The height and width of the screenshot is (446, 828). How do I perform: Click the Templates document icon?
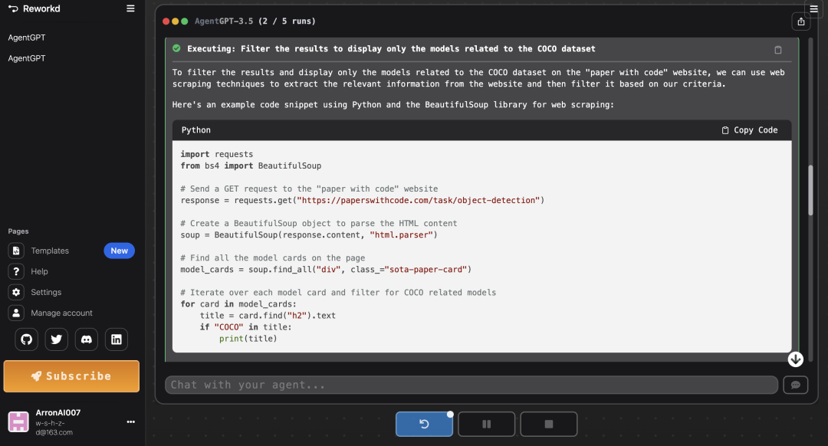(x=16, y=251)
